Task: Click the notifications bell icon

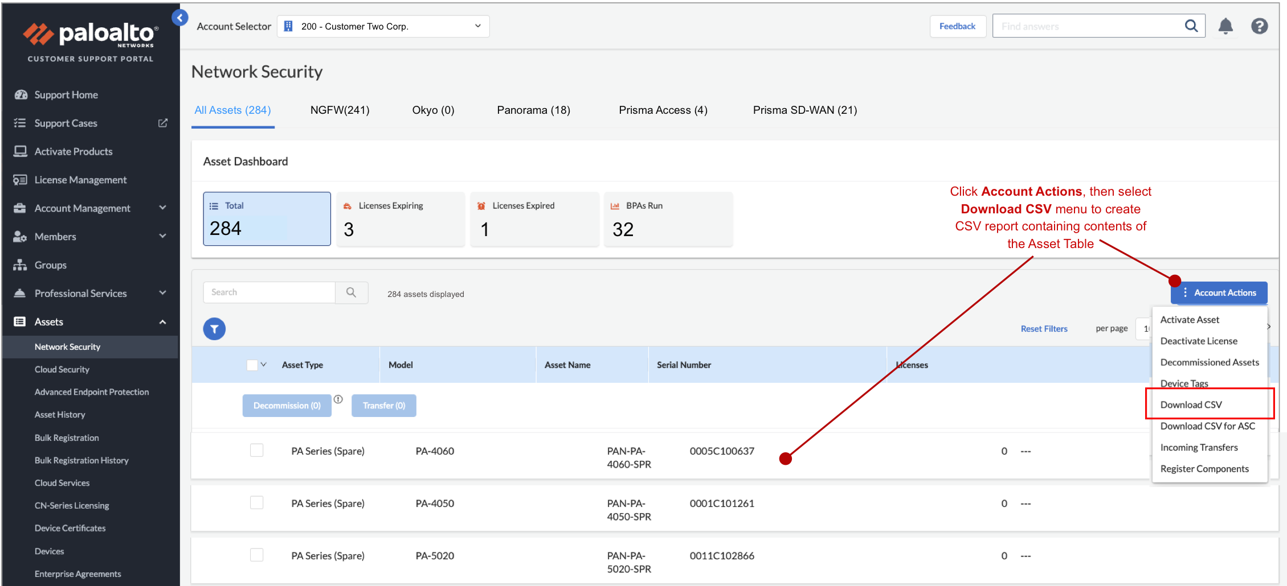Action: 1225,26
